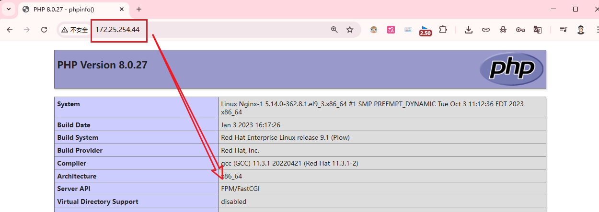
Task: Go forward to the next page
Action: tap(27, 30)
